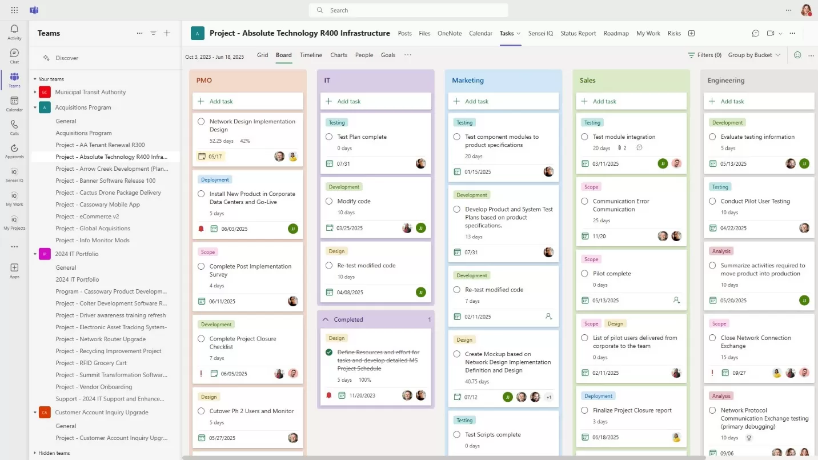
Task: Open the Sensei IQ app in the left rail
Action: click(x=14, y=175)
